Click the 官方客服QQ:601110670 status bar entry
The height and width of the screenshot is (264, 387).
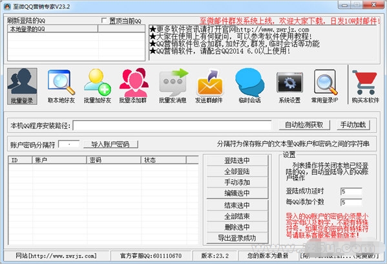point(151,256)
